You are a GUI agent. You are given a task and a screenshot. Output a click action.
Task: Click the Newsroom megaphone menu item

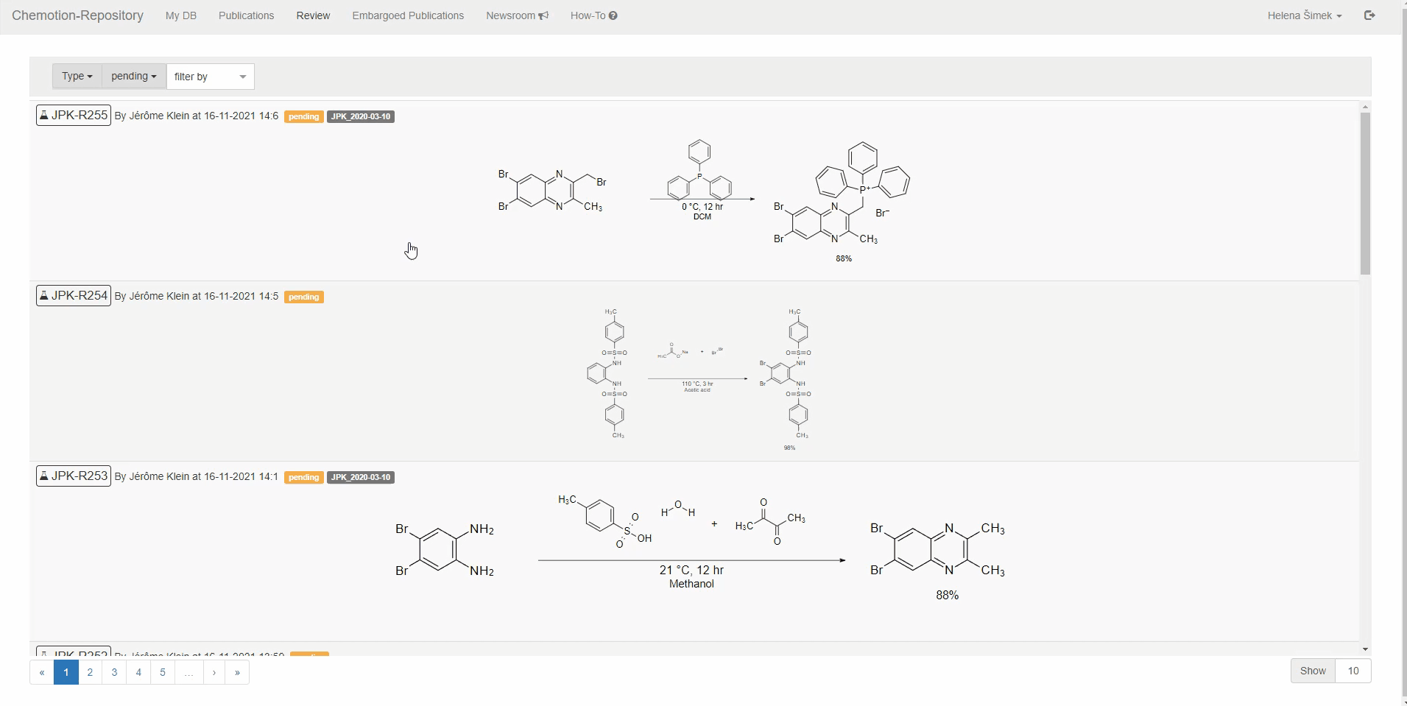click(517, 15)
